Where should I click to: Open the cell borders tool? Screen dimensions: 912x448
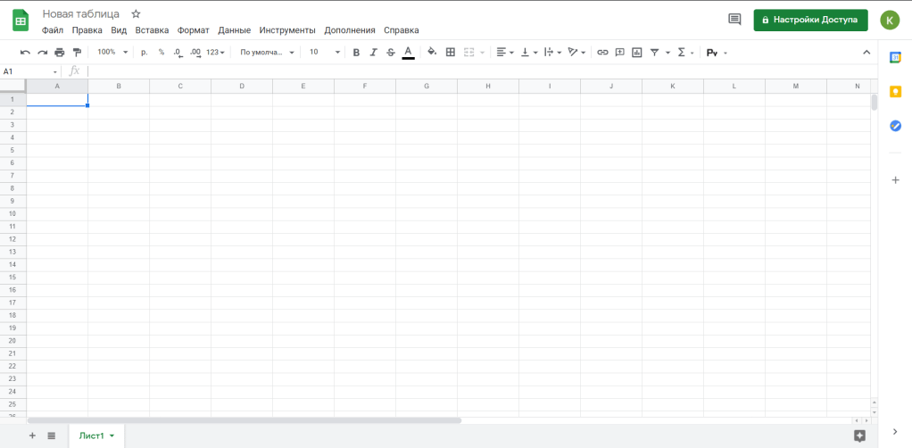451,53
